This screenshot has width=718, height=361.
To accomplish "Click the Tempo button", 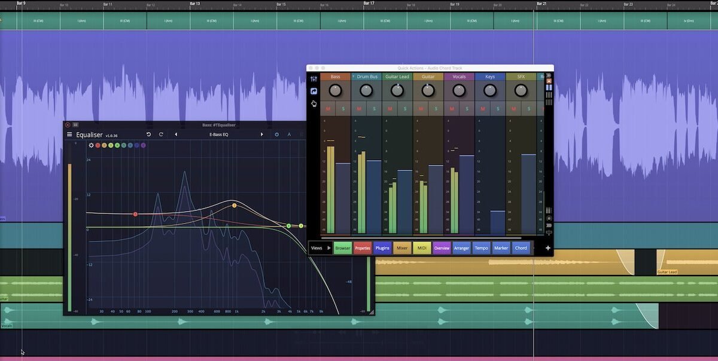I will (482, 248).
